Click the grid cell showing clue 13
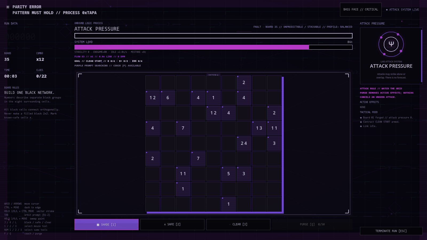The height and width of the screenshot is (240, 427). tap(259, 128)
